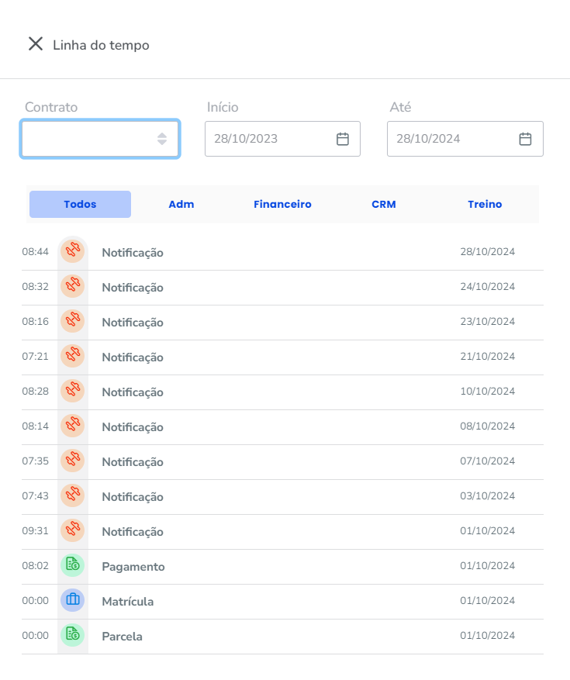Click the Matrícula blue briefcase icon

pos(72,600)
